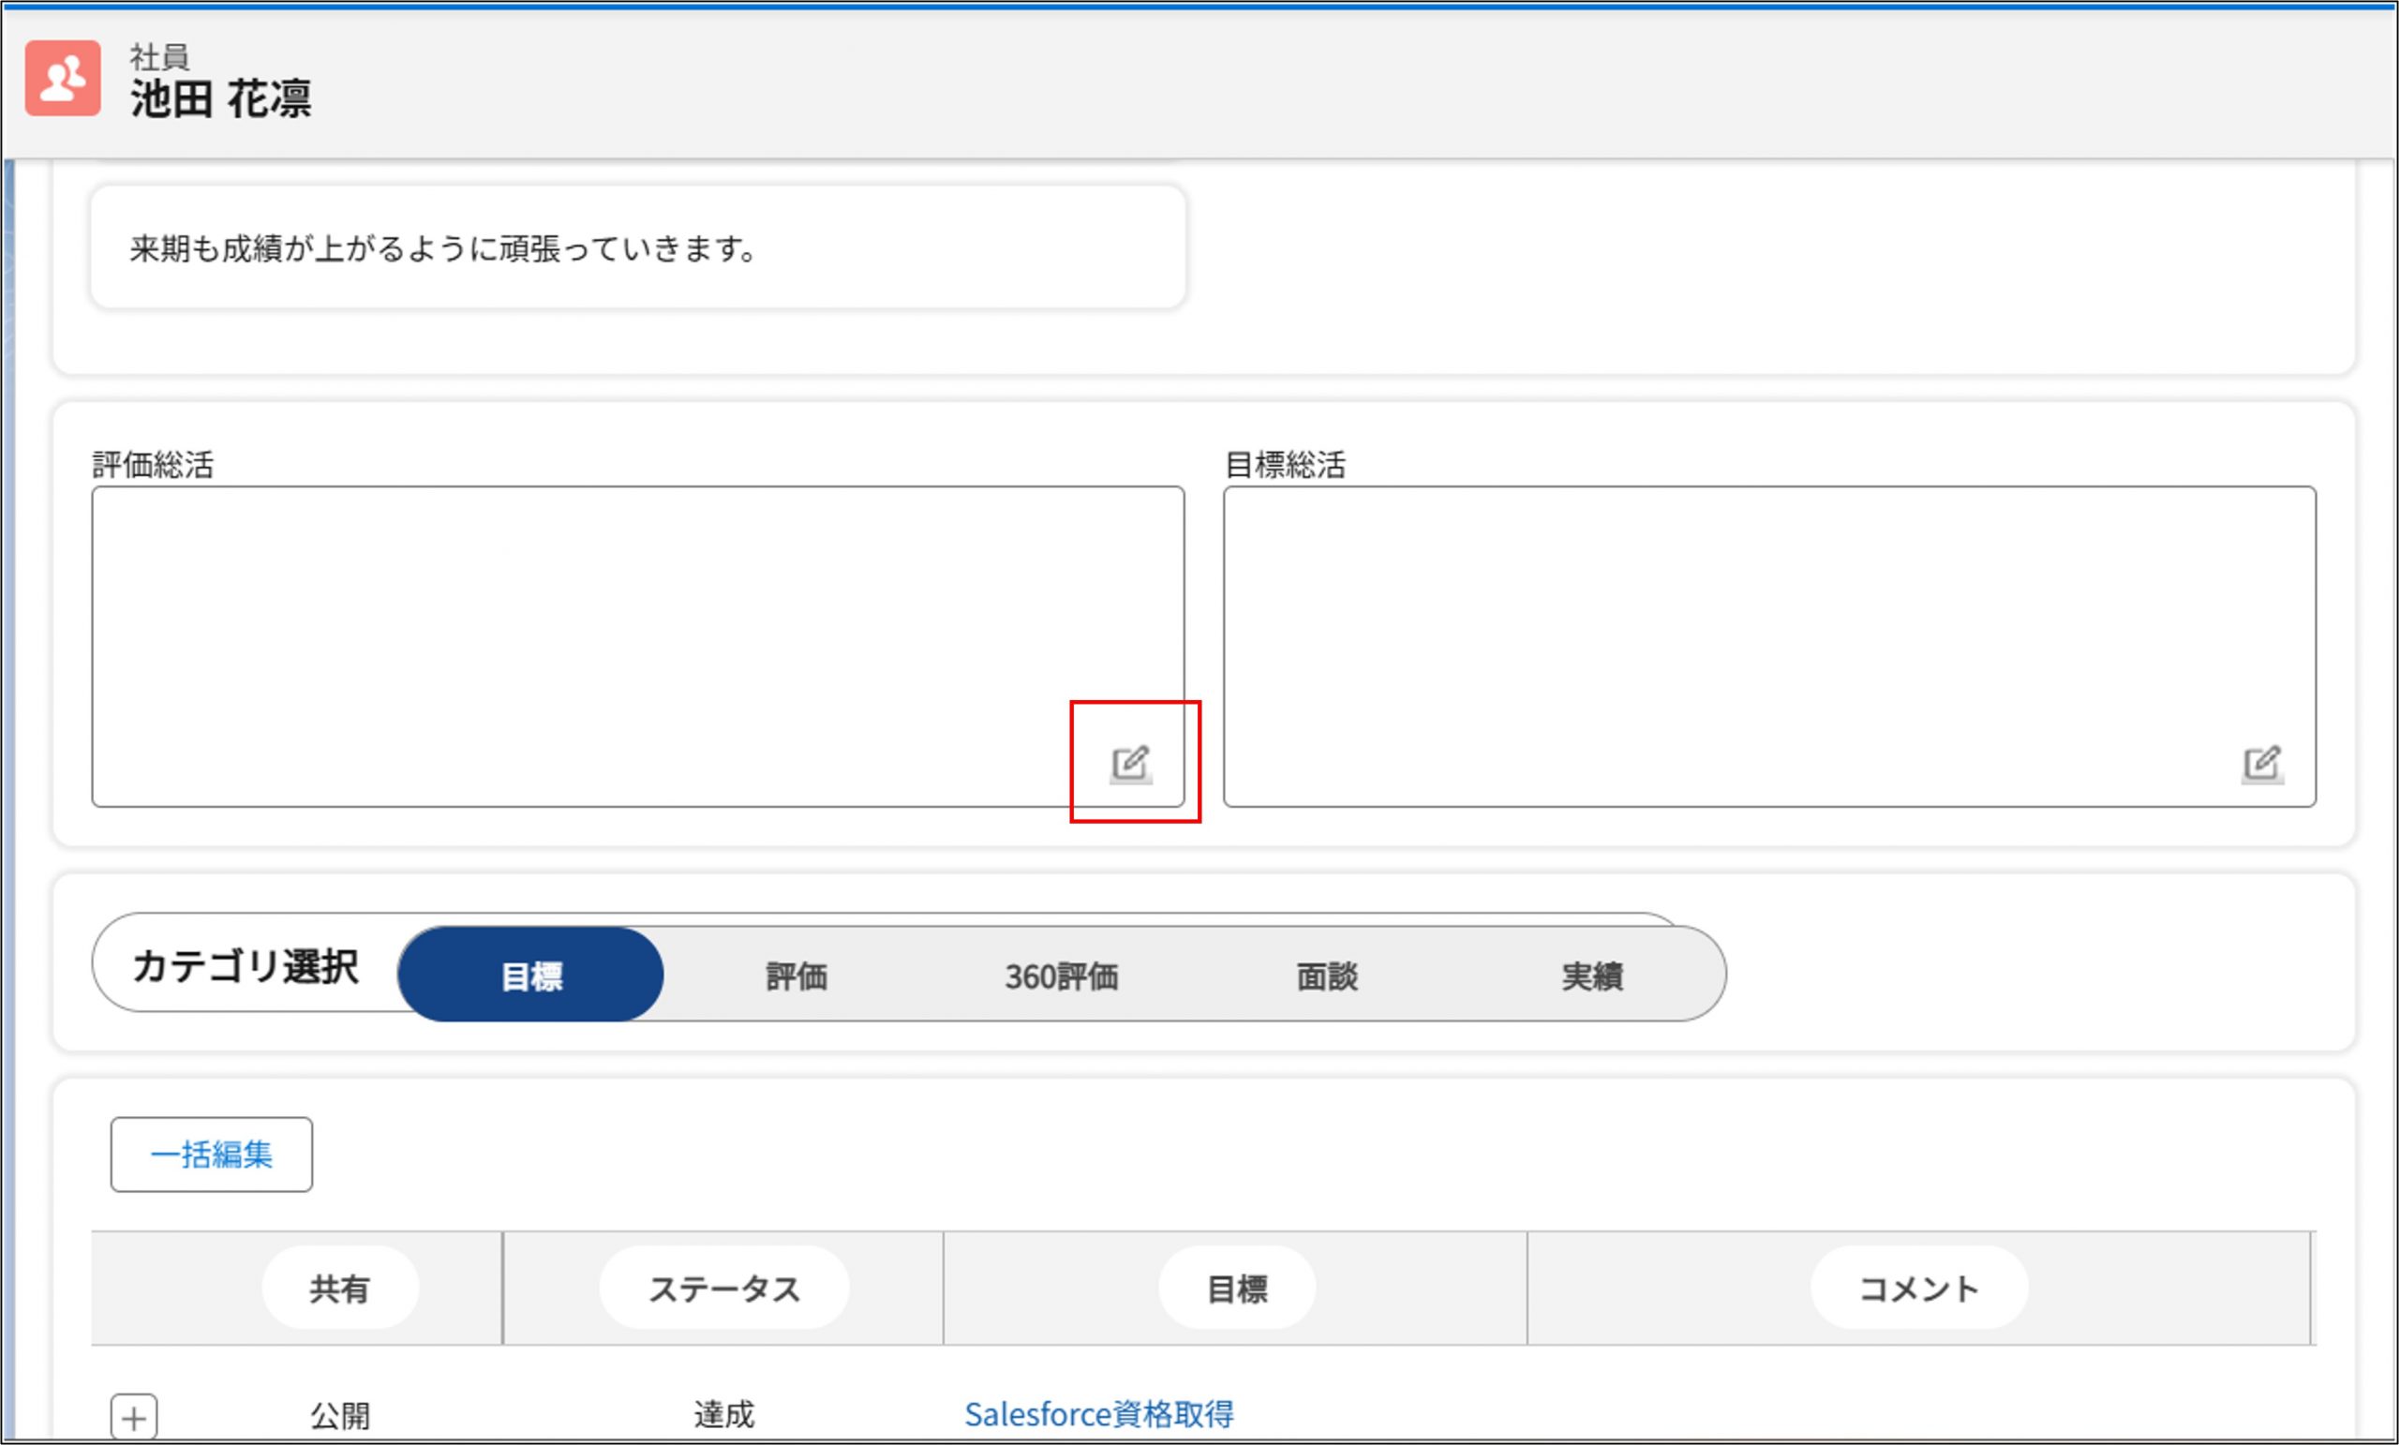Click the 達成 status cell
Viewport: 2399px width, 1445px height.
pyautogui.click(x=723, y=1414)
